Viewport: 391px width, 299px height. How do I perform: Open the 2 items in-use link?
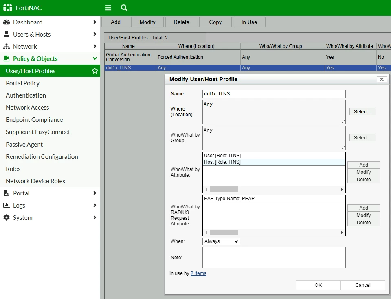198,273
